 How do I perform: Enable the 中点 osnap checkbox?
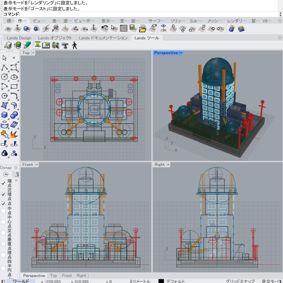(x=3, y=211)
